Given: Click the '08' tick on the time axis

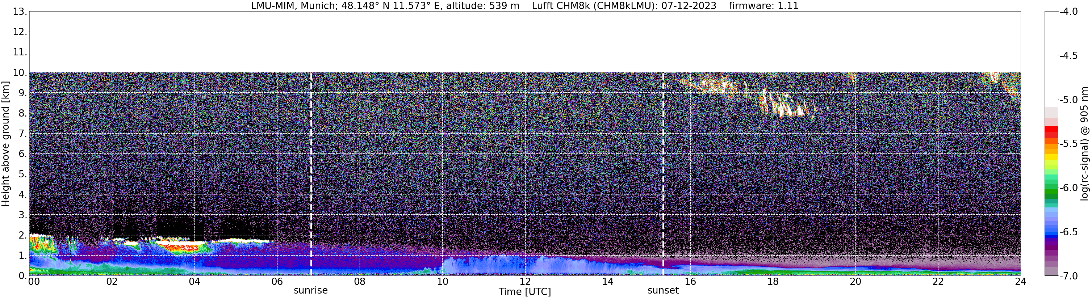Looking at the screenshot, I should [360, 282].
